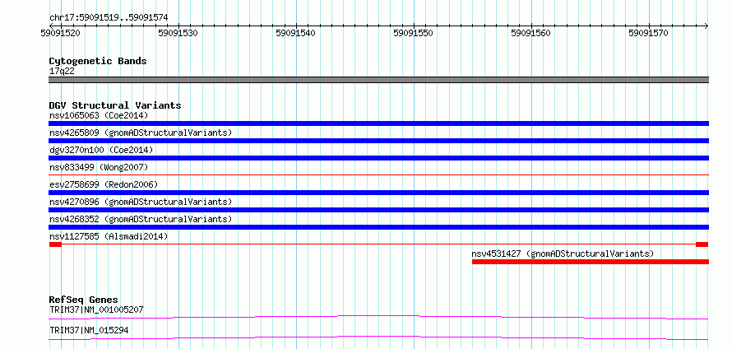Open variant esv2758699 (Redon2006) label
The height and width of the screenshot is (349, 732).
click(104, 184)
